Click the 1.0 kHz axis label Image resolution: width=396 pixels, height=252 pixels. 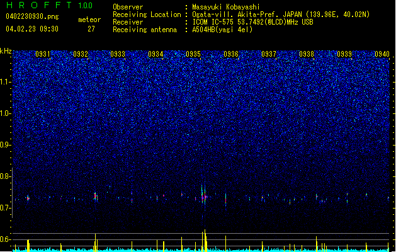pyautogui.click(x=6, y=113)
